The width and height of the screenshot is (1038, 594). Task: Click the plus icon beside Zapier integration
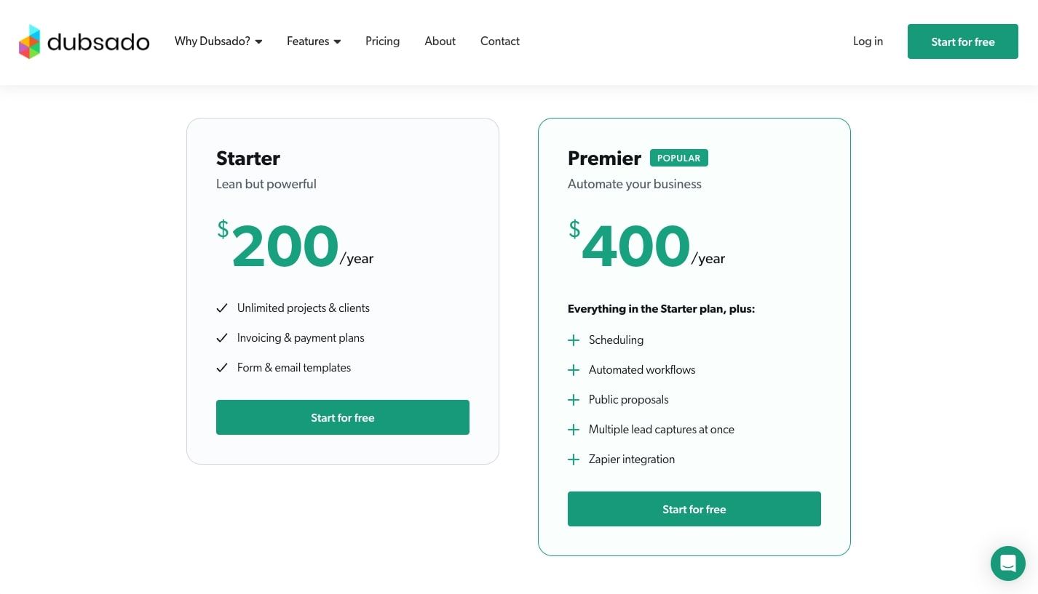(574, 459)
